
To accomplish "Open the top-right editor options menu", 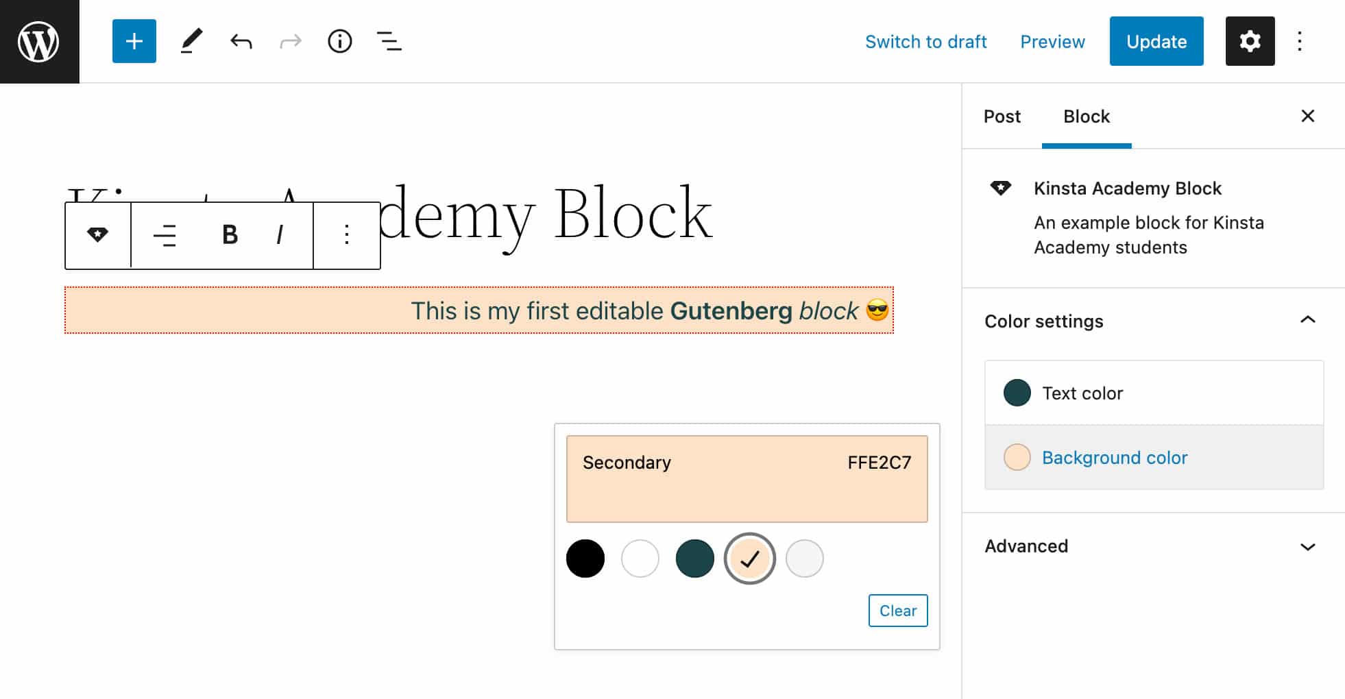I will 1299,41.
